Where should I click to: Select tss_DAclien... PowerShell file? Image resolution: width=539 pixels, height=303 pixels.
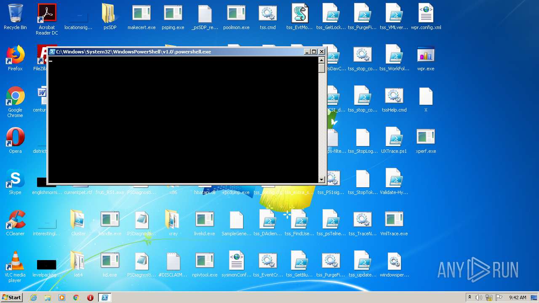[x=268, y=223]
